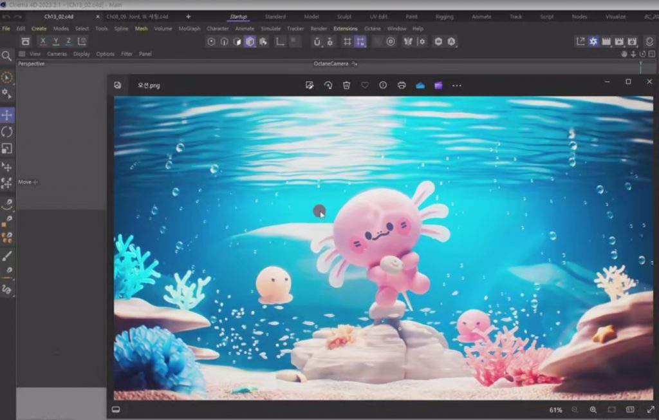Add a new document tab with plus
Viewport: 659px width, 420px height.
pos(189,17)
